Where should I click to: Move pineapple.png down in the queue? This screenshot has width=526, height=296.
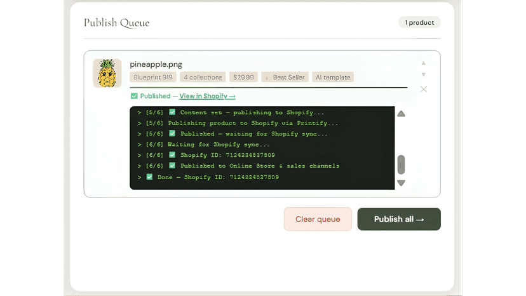point(423,75)
